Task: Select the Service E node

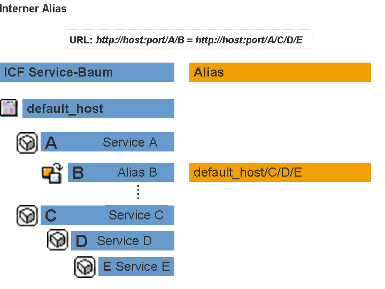Action: pos(136,267)
